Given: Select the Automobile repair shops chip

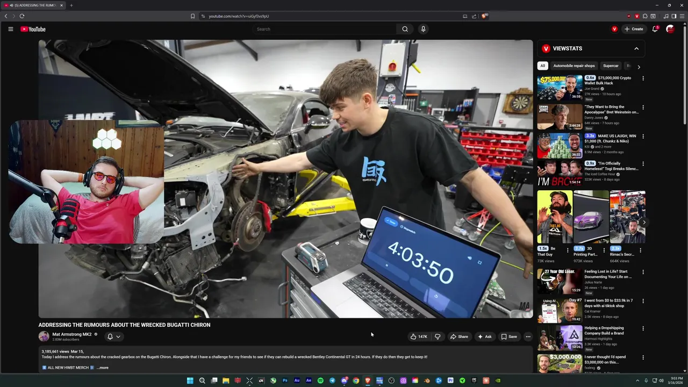Looking at the screenshot, I should tap(574, 66).
